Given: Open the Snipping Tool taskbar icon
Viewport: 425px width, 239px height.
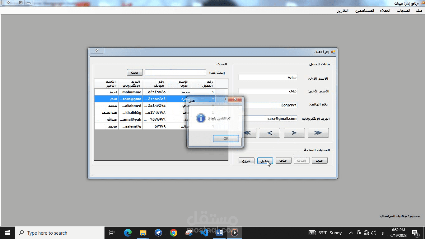Looking at the screenshot, I should [189, 233].
